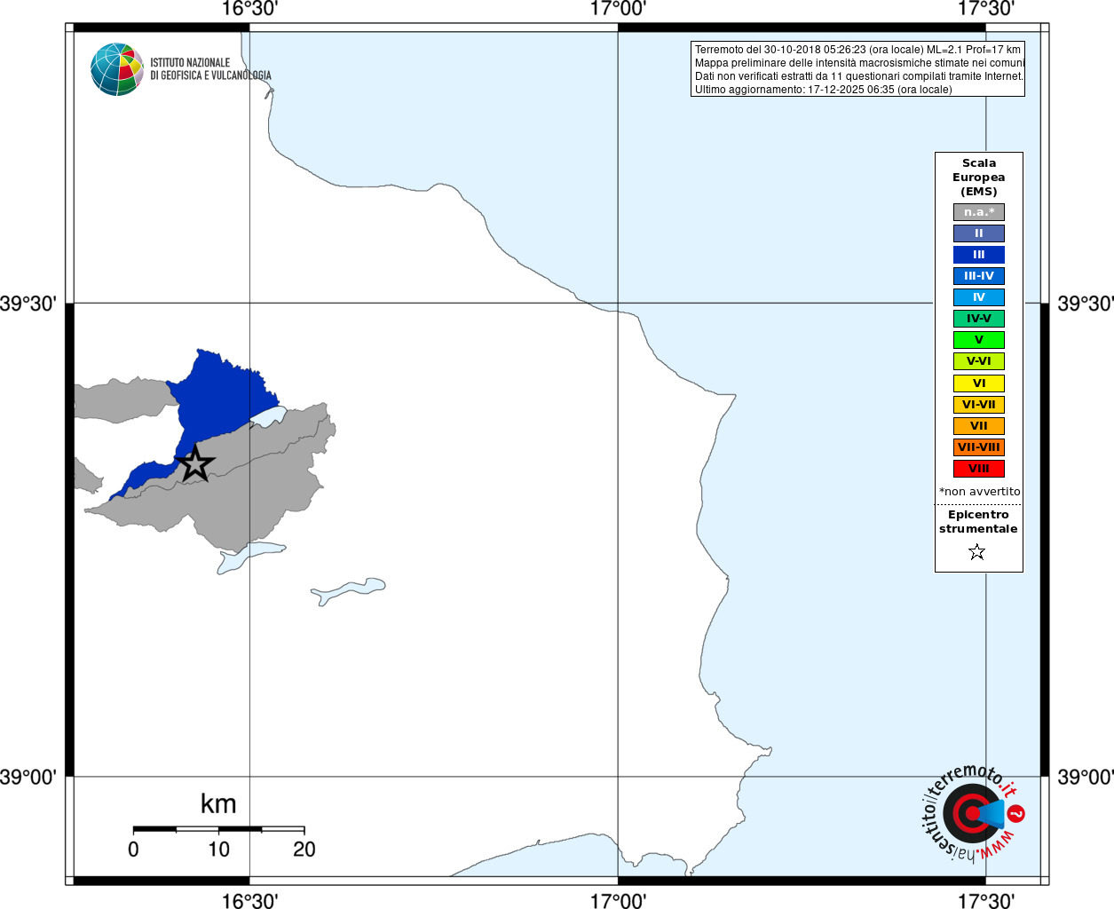Select the red VIII legend swatch

979,469
